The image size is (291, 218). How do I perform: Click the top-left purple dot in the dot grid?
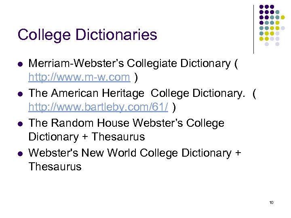pyautogui.click(x=261, y=7)
